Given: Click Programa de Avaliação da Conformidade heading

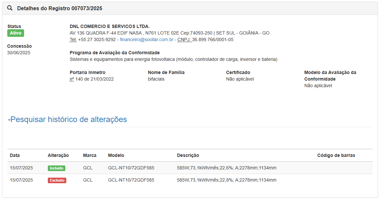Looking at the screenshot, I should tap(115, 53).
